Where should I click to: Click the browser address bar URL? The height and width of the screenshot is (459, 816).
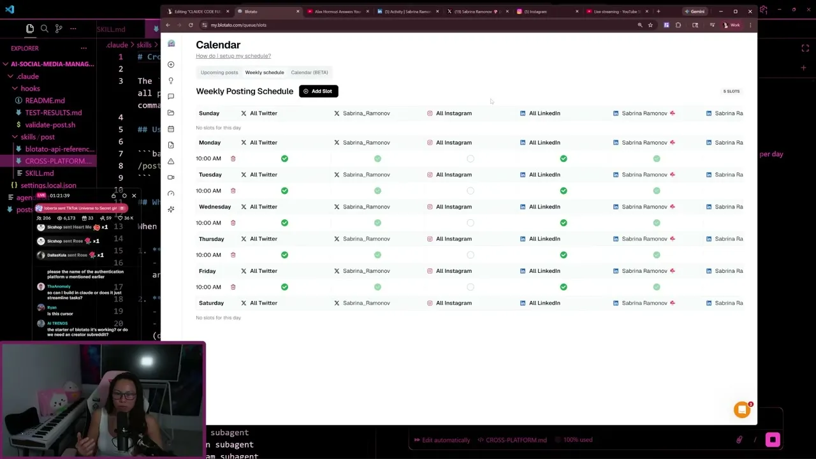pos(238,25)
